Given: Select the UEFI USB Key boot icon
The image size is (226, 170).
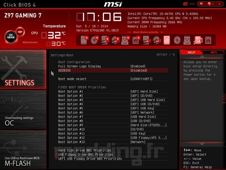Looking at the screenshot, I should click(125, 40).
